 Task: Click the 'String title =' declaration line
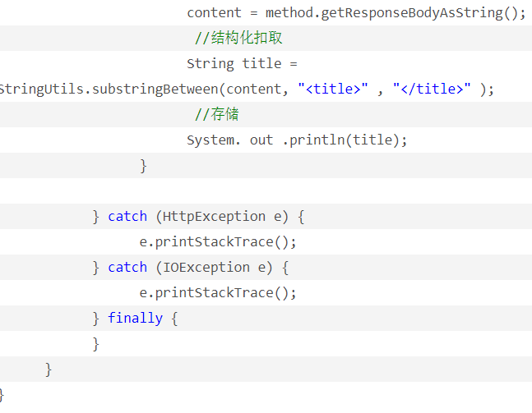pyautogui.click(x=242, y=64)
